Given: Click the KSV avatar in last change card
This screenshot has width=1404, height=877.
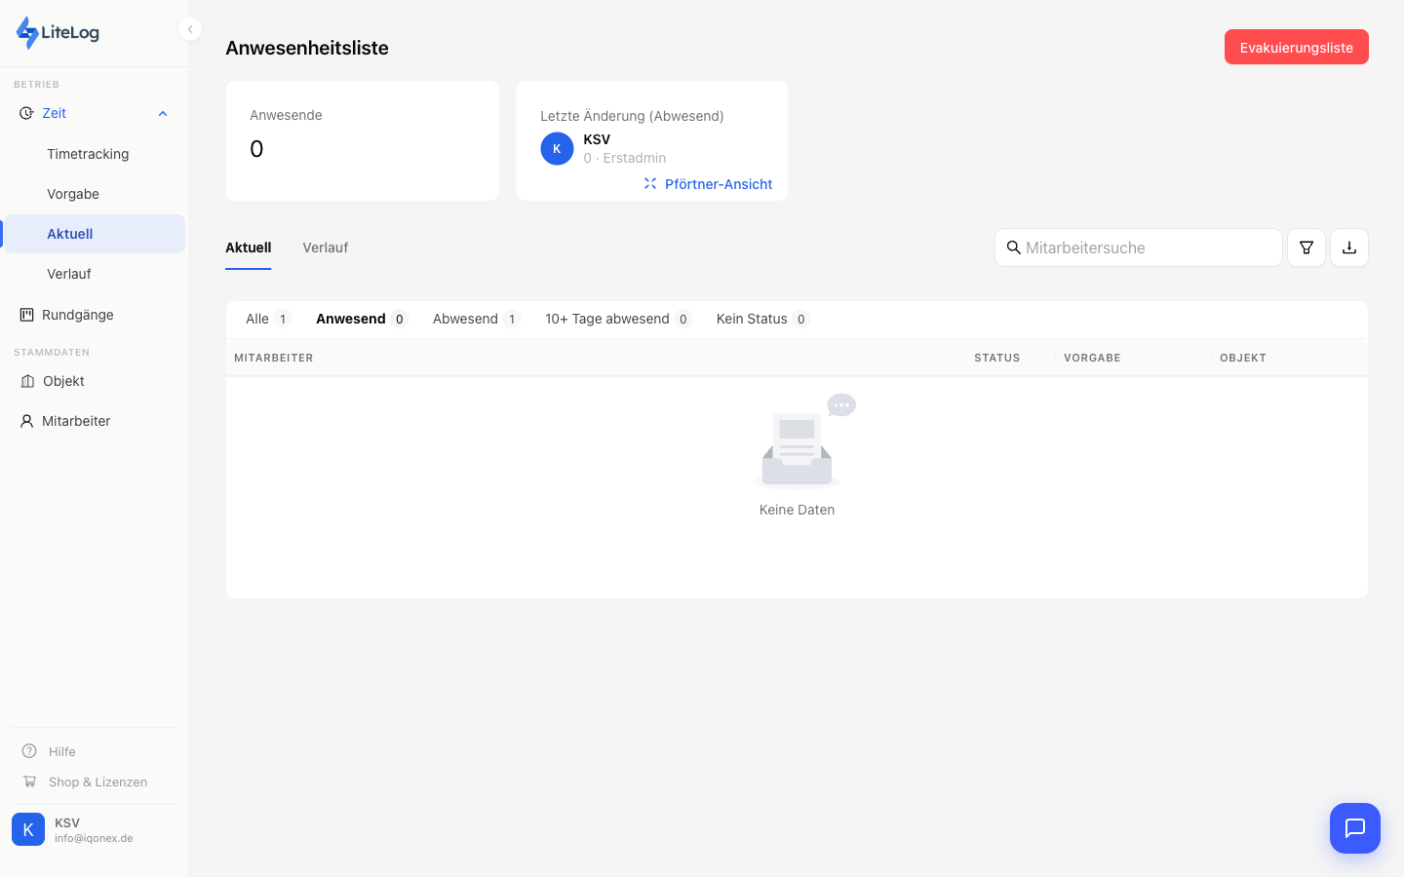Looking at the screenshot, I should (557, 149).
